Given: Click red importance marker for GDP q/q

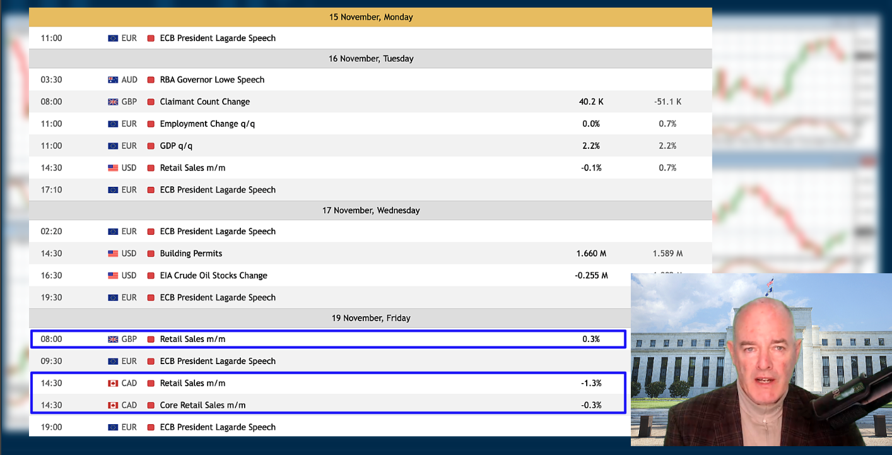Looking at the screenshot, I should 151,146.
